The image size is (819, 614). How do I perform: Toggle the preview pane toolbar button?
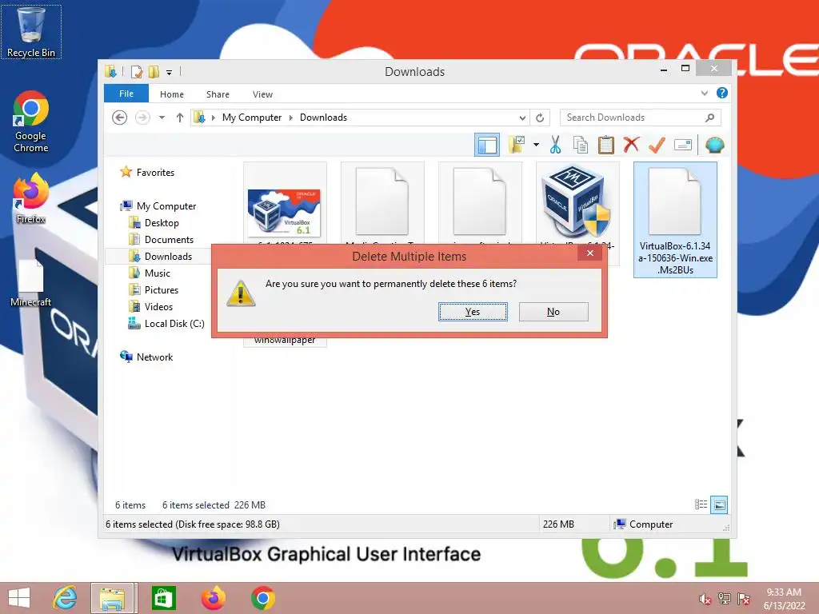coord(487,146)
